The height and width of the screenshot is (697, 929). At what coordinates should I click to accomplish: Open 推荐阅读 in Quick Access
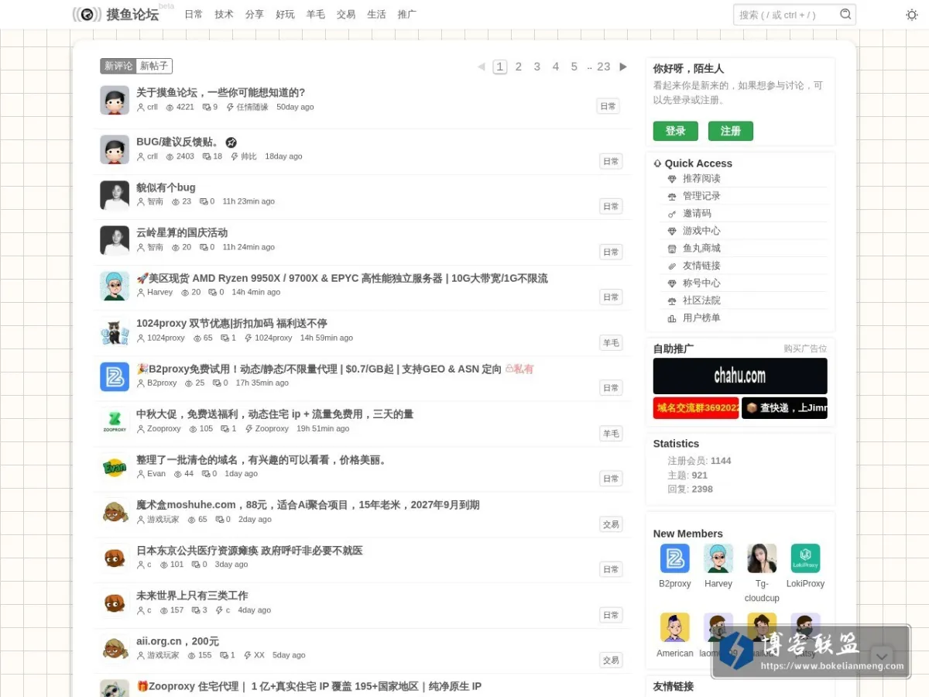[x=701, y=179]
